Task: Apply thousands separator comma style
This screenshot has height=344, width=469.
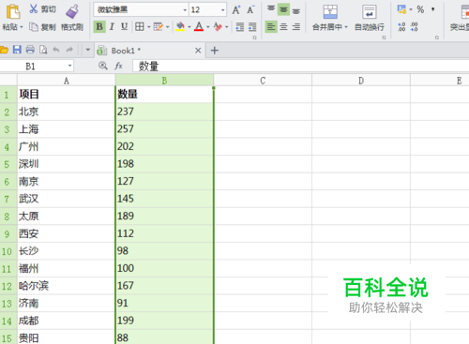Action: click(x=433, y=9)
